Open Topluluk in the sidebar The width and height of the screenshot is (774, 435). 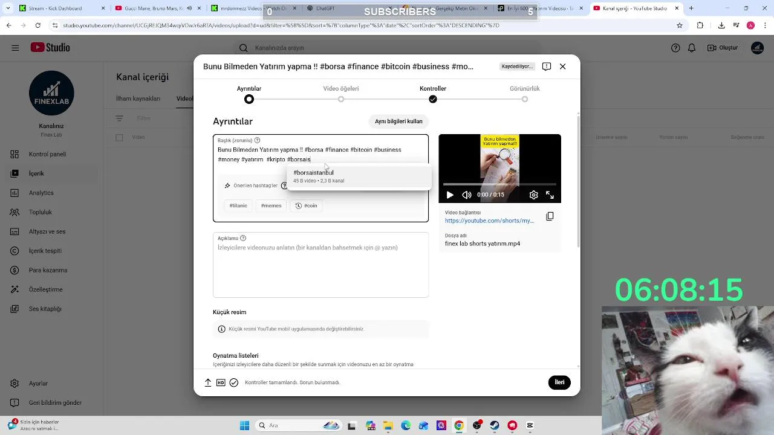pyautogui.click(x=41, y=212)
